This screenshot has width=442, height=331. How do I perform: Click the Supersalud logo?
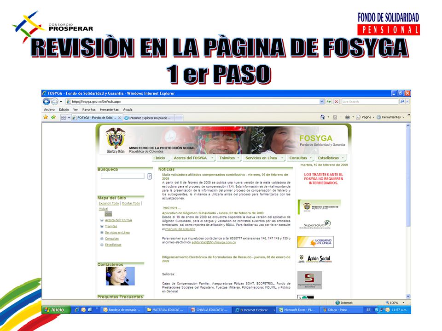[315, 224]
